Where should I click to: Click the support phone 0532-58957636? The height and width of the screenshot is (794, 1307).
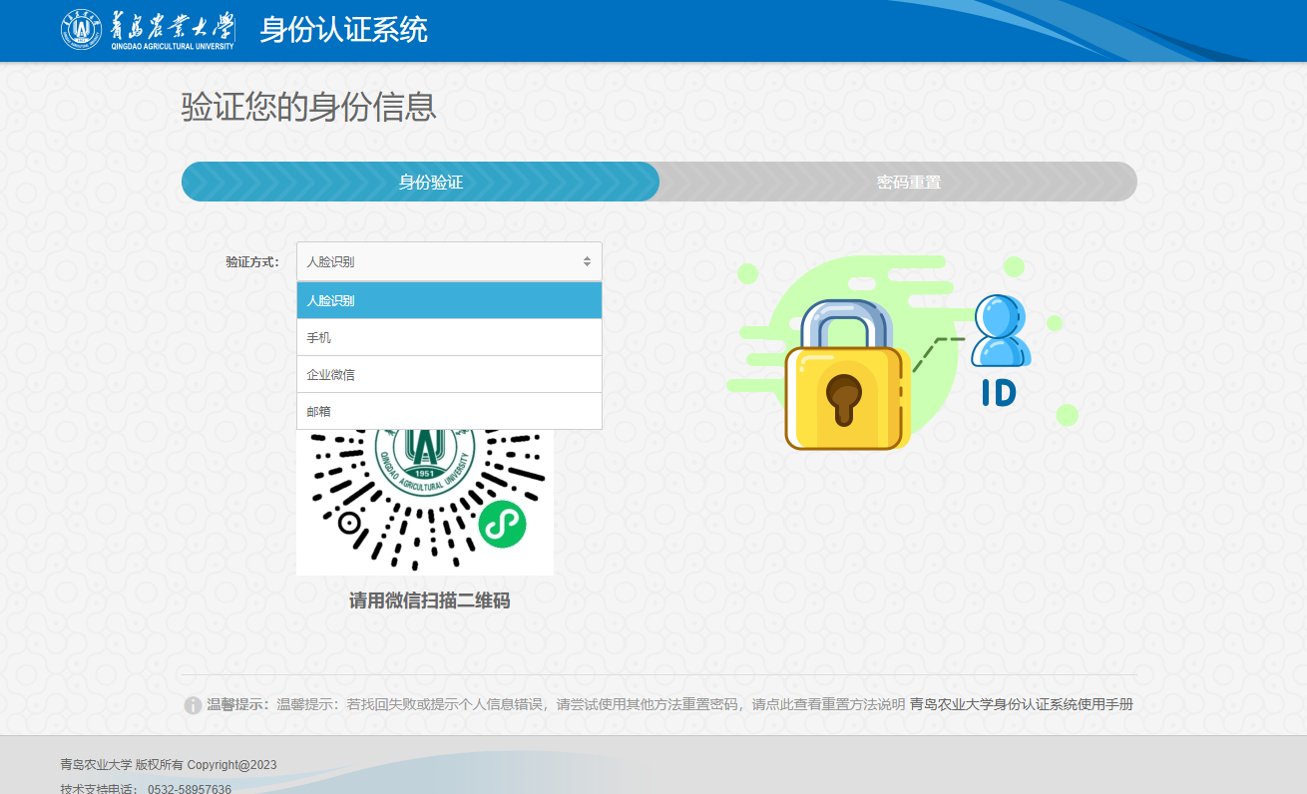click(190, 789)
